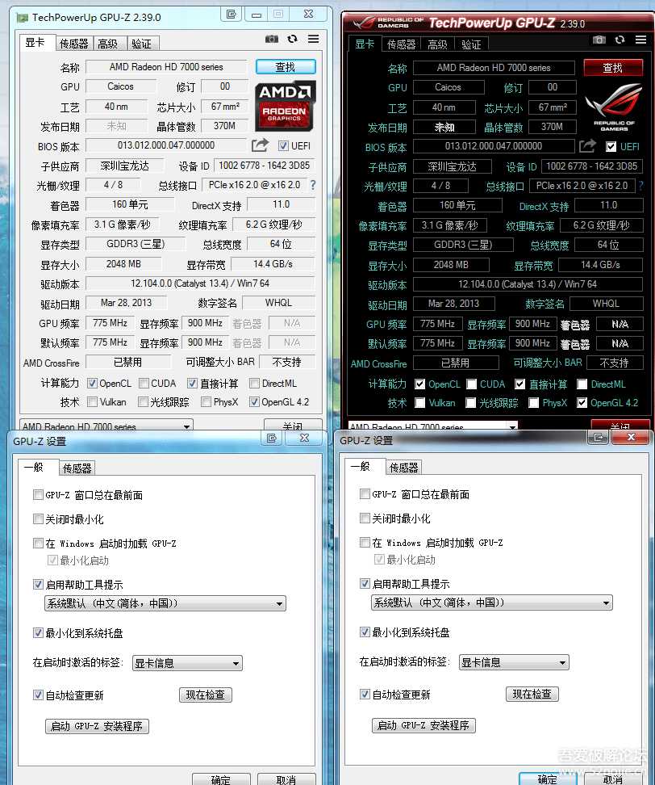
Task: Click refresh icon in ROG GPU-Z window
Action: click(620, 40)
